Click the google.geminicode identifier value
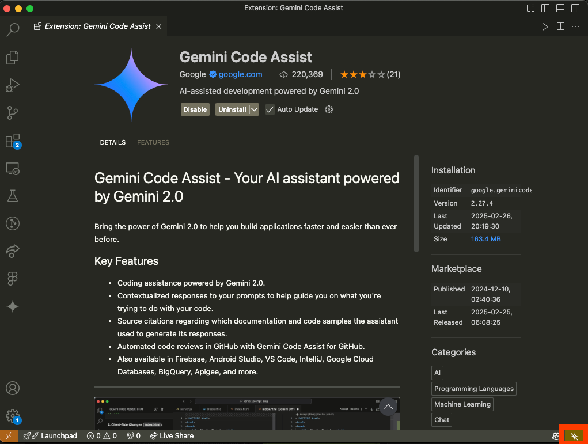Image resolution: width=588 pixels, height=444 pixels. point(502,190)
